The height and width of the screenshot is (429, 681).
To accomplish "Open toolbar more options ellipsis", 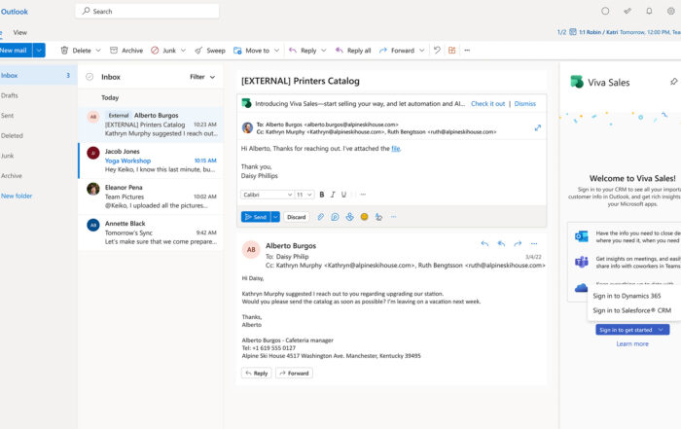I will tap(467, 51).
